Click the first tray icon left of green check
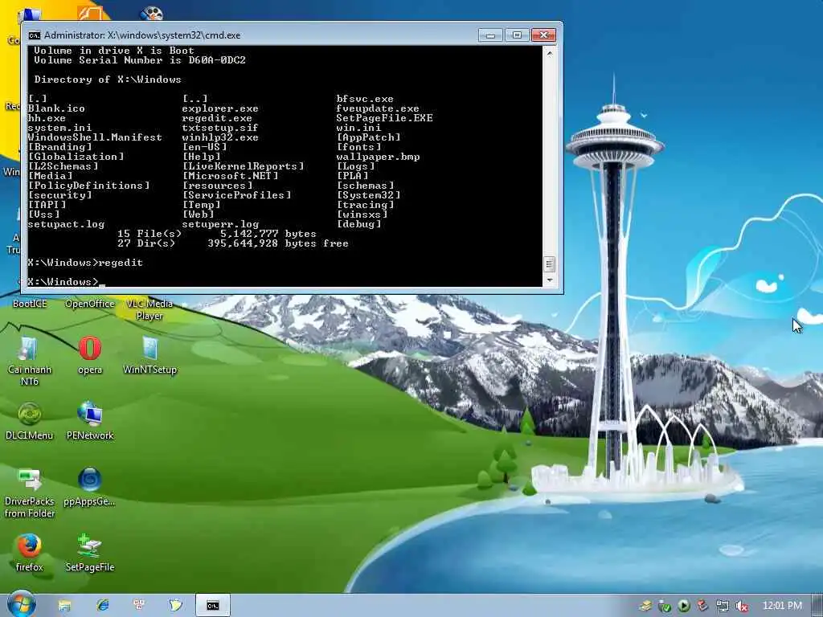 (x=645, y=606)
